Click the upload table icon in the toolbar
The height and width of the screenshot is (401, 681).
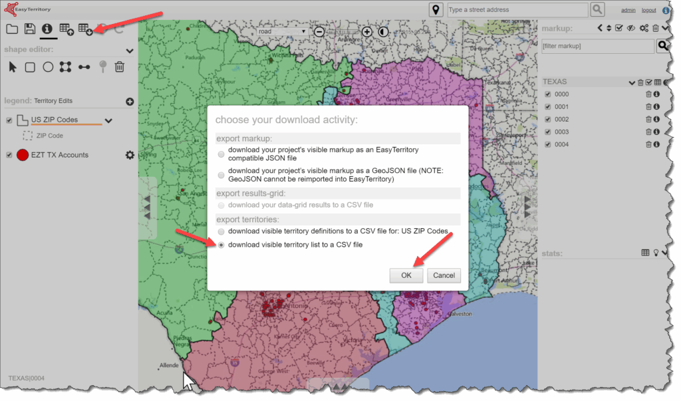pyautogui.click(x=66, y=29)
